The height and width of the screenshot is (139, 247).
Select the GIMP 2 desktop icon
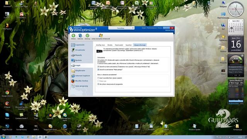point(36,127)
